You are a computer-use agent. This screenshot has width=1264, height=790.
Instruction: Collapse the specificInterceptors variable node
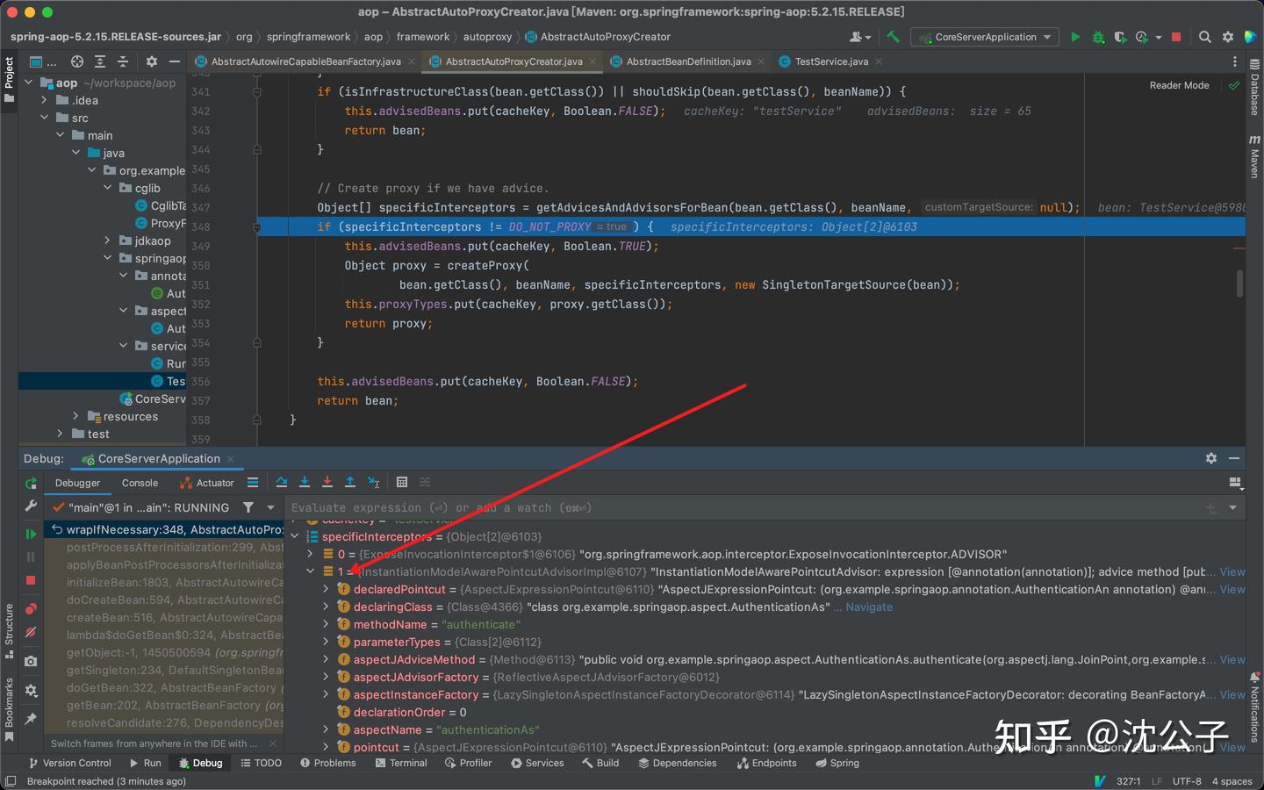[x=295, y=536]
